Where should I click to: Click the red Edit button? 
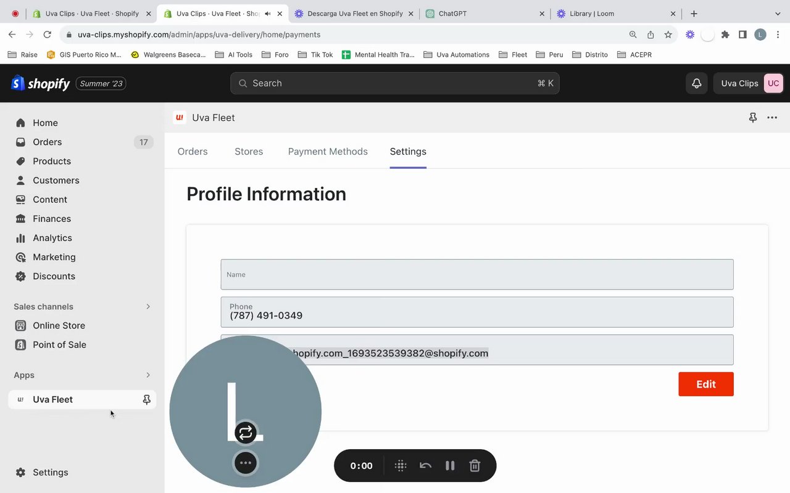point(705,384)
